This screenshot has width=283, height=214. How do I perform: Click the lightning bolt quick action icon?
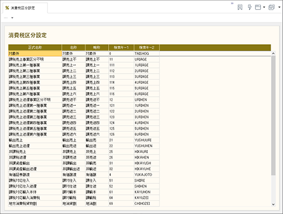pyautogui.click(x=250, y=7)
